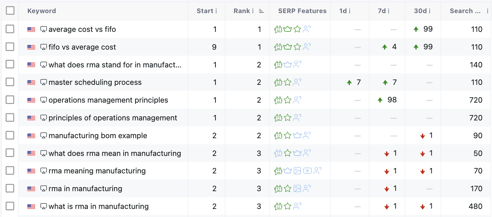492x217 pixels.
Task: Tick the 'rma meaning manufacturing' row checkbox
Action: pos(10,171)
